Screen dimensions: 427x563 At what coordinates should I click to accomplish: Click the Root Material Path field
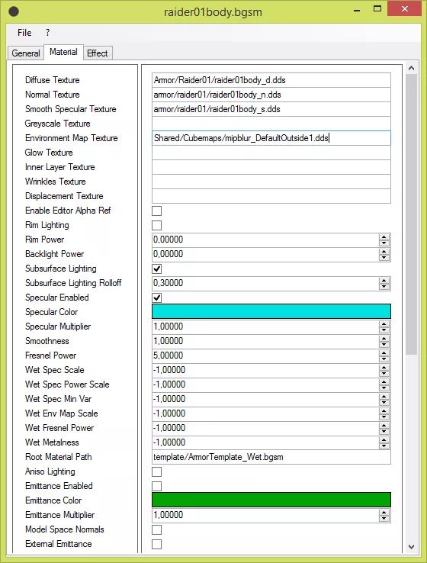[x=271, y=457]
